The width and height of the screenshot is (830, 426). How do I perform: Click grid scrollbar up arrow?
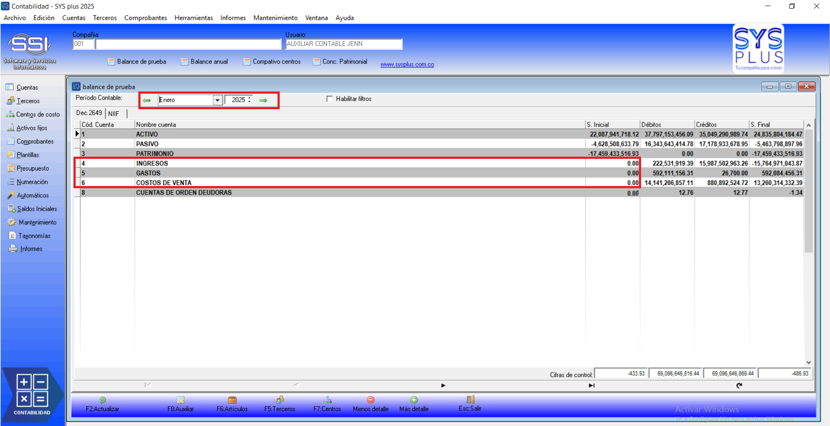click(x=808, y=125)
